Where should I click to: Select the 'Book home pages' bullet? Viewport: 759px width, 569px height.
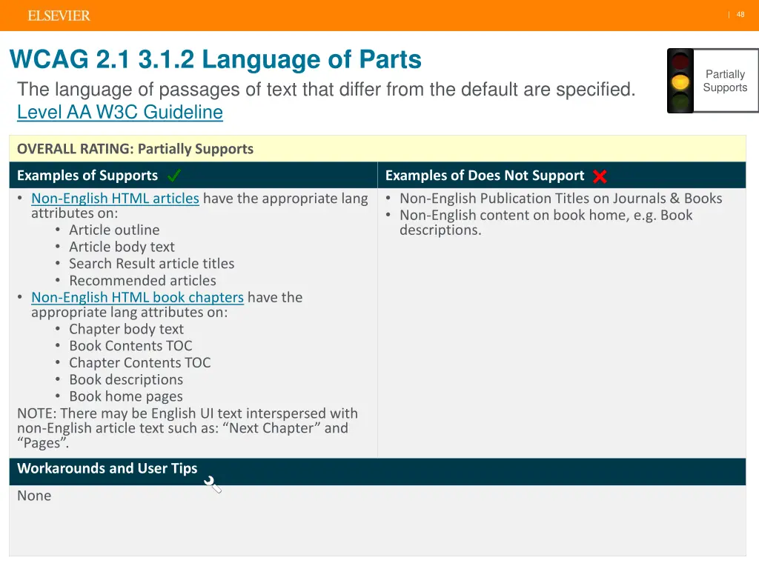126,397
